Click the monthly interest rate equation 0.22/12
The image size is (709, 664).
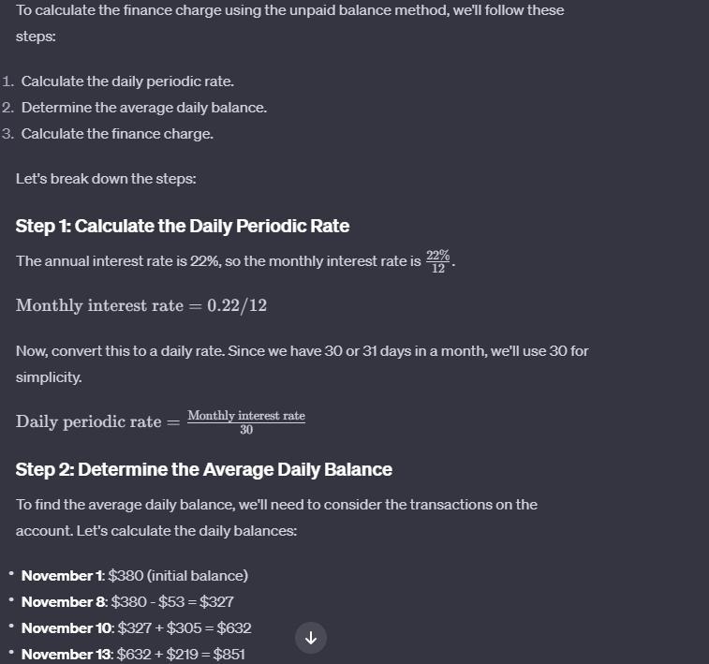[141, 305]
